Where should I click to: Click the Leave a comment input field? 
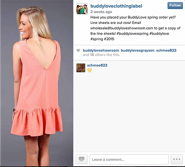click(x=129, y=160)
